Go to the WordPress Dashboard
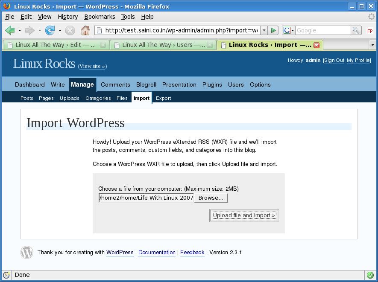 (29, 84)
